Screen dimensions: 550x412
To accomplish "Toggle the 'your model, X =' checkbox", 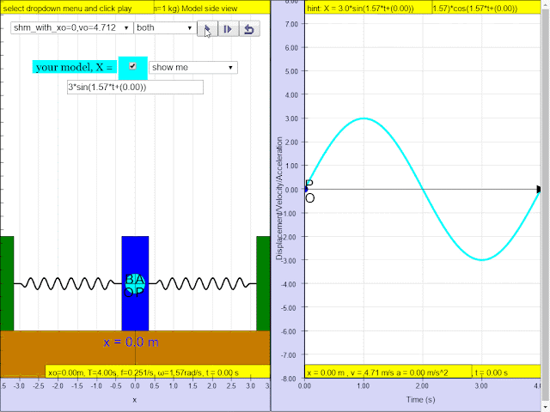I will [132, 66].
